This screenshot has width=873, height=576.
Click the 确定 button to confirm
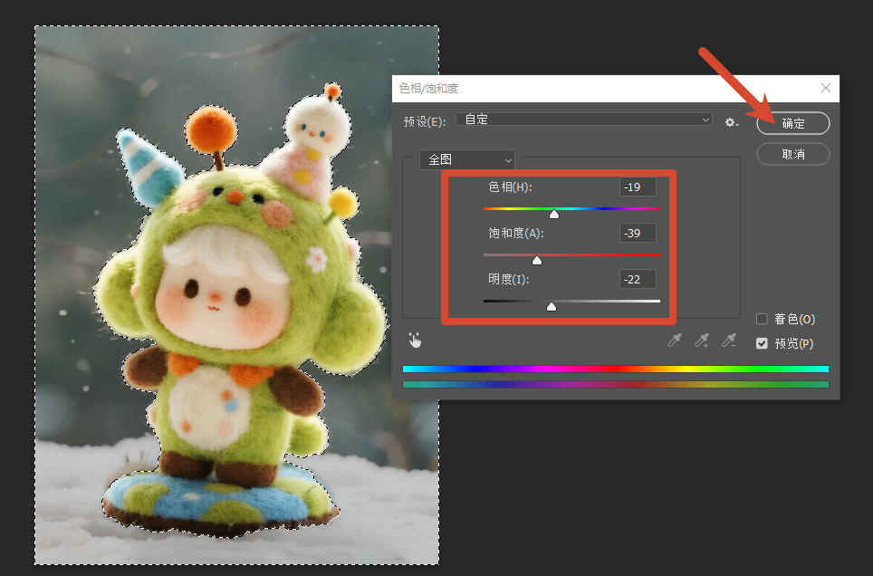(x=792, y=123)
